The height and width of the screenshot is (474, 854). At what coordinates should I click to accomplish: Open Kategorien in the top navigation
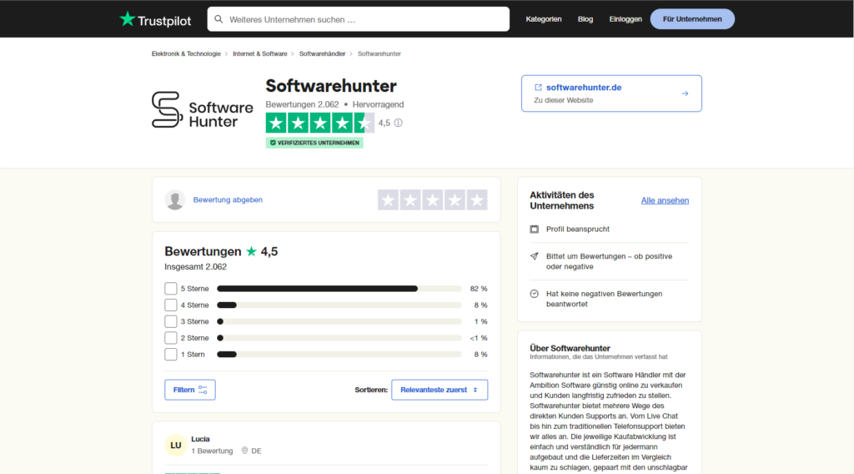point(544,19)
